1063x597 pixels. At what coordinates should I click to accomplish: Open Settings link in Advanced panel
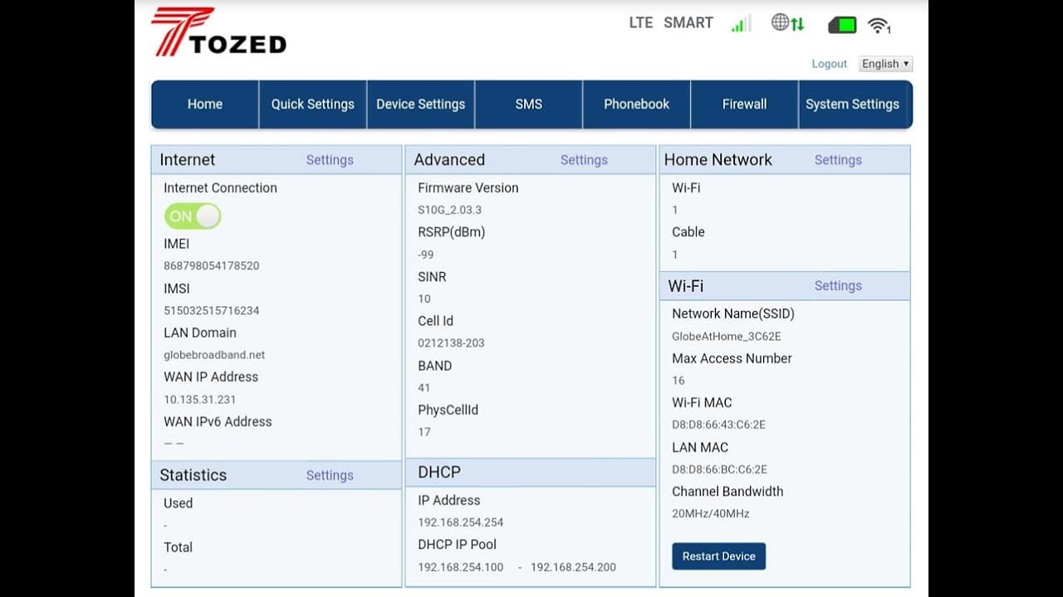click(x=584, y=160)
